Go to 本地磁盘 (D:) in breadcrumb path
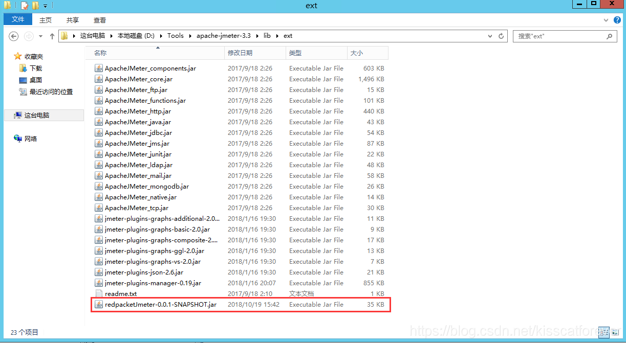Screen dimensions: 626x343 point(136,36)
